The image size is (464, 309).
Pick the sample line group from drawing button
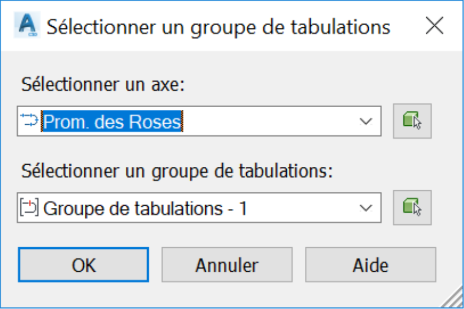pos(412,208)
